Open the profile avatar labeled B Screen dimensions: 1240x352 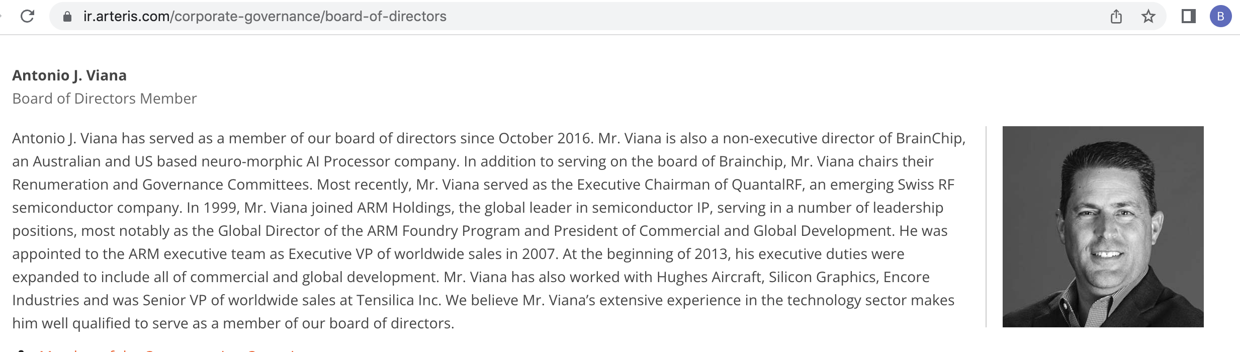pyautogui.click(x=1220, y=17)
